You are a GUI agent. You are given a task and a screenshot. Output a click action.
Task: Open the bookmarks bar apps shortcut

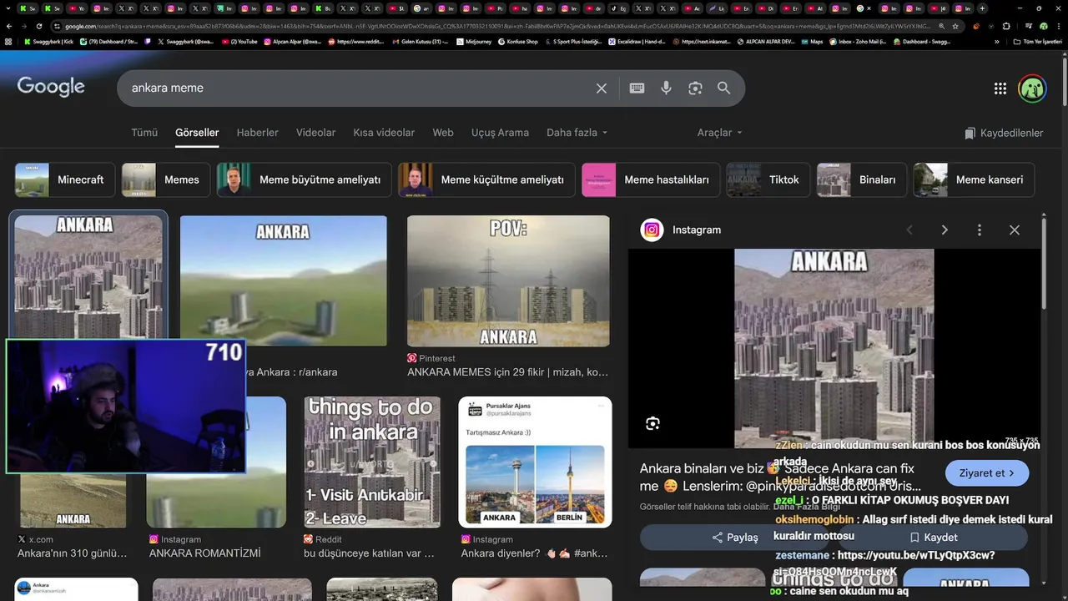(x=8, y=41)
